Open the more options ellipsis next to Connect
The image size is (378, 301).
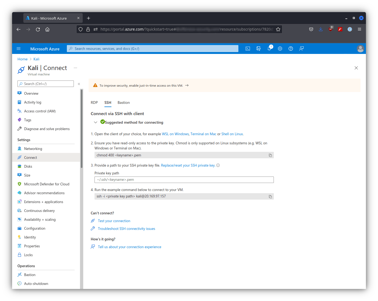[x=75, y=68]
